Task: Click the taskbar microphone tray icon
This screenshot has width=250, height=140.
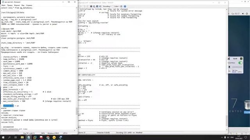Action: (x=225, y=137)
